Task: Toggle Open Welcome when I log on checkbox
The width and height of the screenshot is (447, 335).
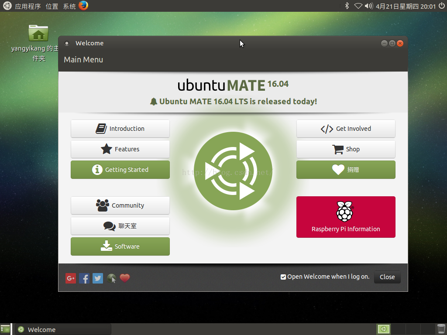Action: pos(283,277)
